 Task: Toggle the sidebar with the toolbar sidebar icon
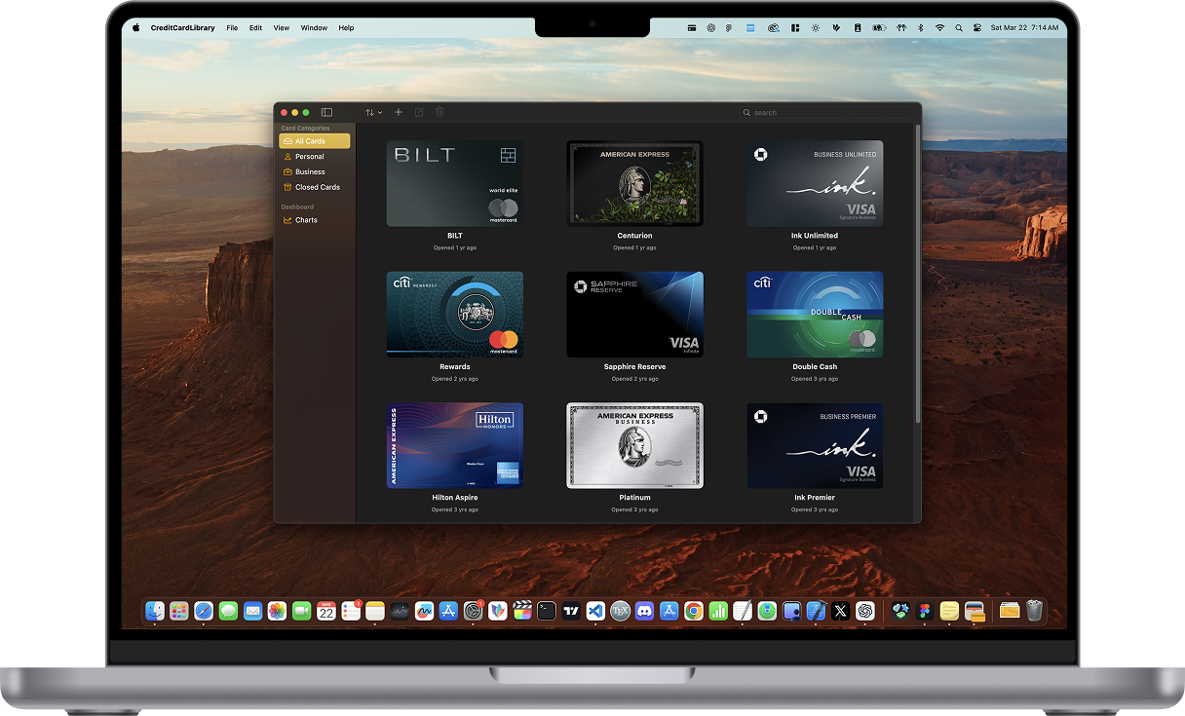(x=326, y=112)
